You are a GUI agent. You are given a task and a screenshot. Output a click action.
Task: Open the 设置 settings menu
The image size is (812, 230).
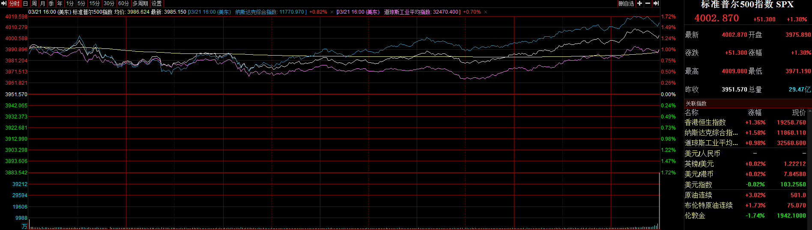pyautogui.click(x=157, y=3)
